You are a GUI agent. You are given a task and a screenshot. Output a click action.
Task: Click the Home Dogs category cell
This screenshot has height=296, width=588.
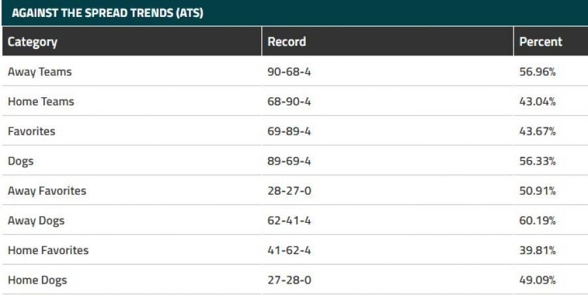coord(37,280)
